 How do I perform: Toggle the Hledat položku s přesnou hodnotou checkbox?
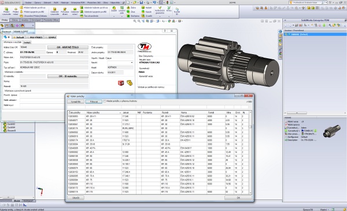tap(105, 101)
